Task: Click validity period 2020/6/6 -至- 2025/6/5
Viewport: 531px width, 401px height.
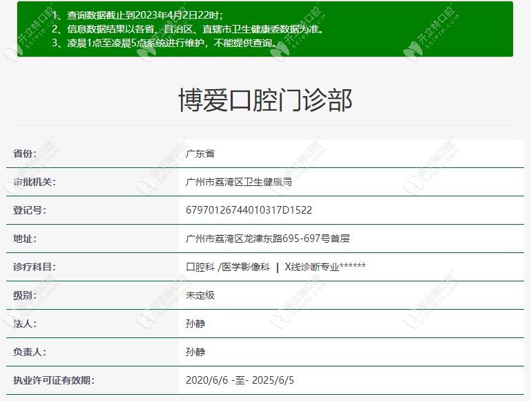Action: (x=240, y=380)
